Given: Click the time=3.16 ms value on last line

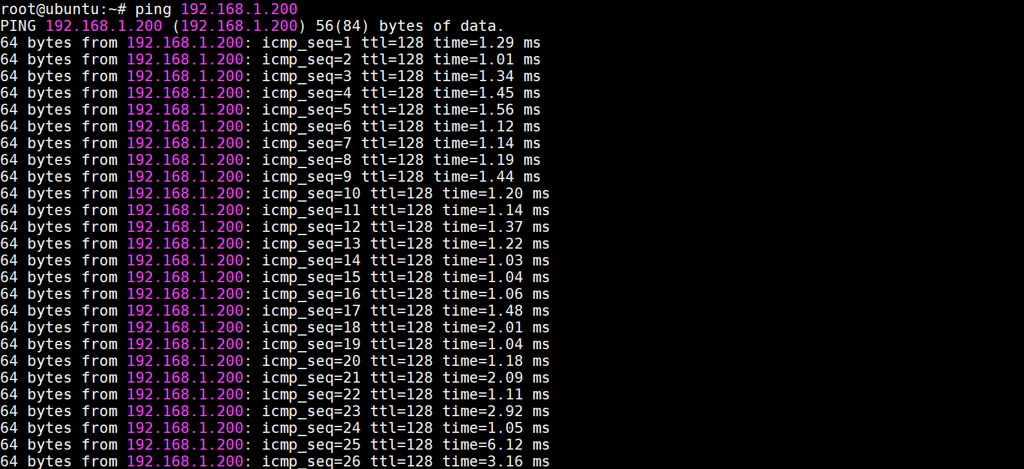Looking at the screenshot, I should 496,461.
